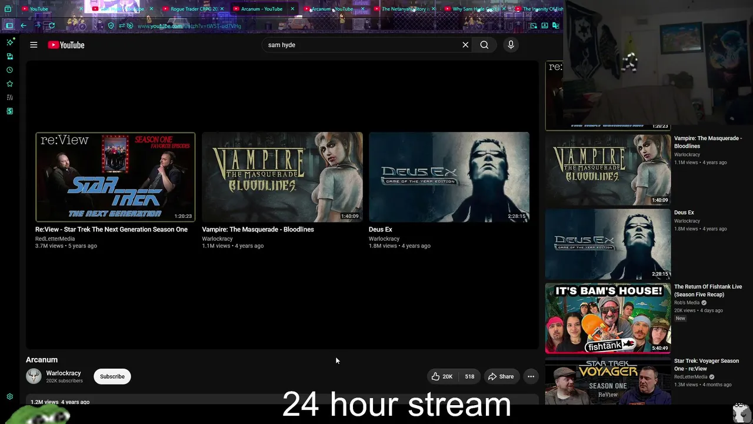Click 'The Return Of Fishtank Live' title
753x424 pixels.
(x=708, y=290)
